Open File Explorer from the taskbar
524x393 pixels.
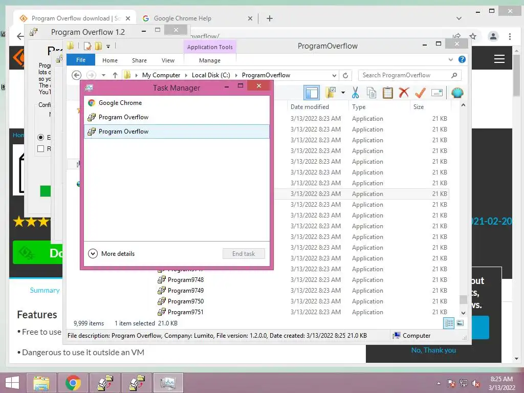(x=41, y=383)
